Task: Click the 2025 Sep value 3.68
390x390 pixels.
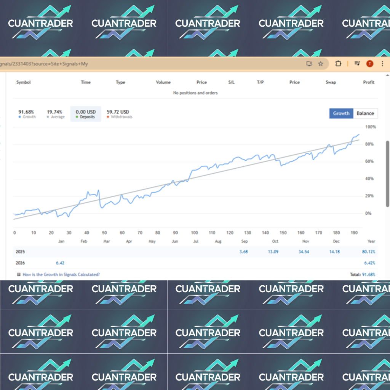Action: [243, 252]
